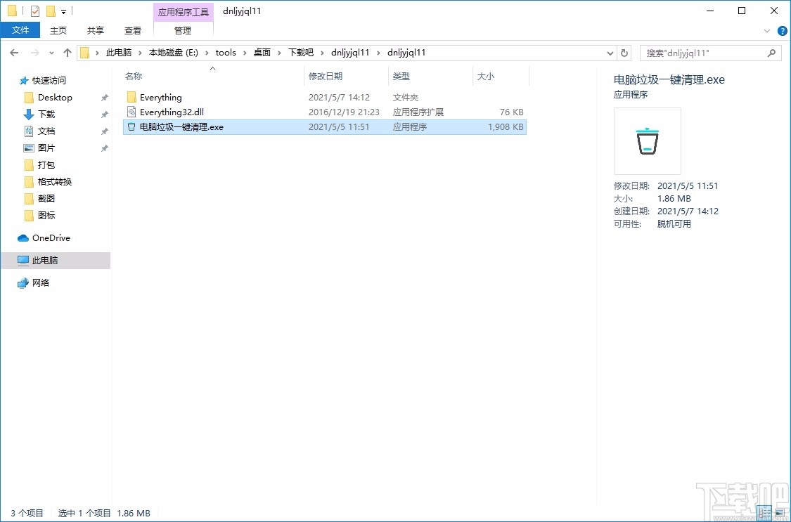Click the search magnifier icon
Screen dimensions: 791x522
click(x=772, y=52)
